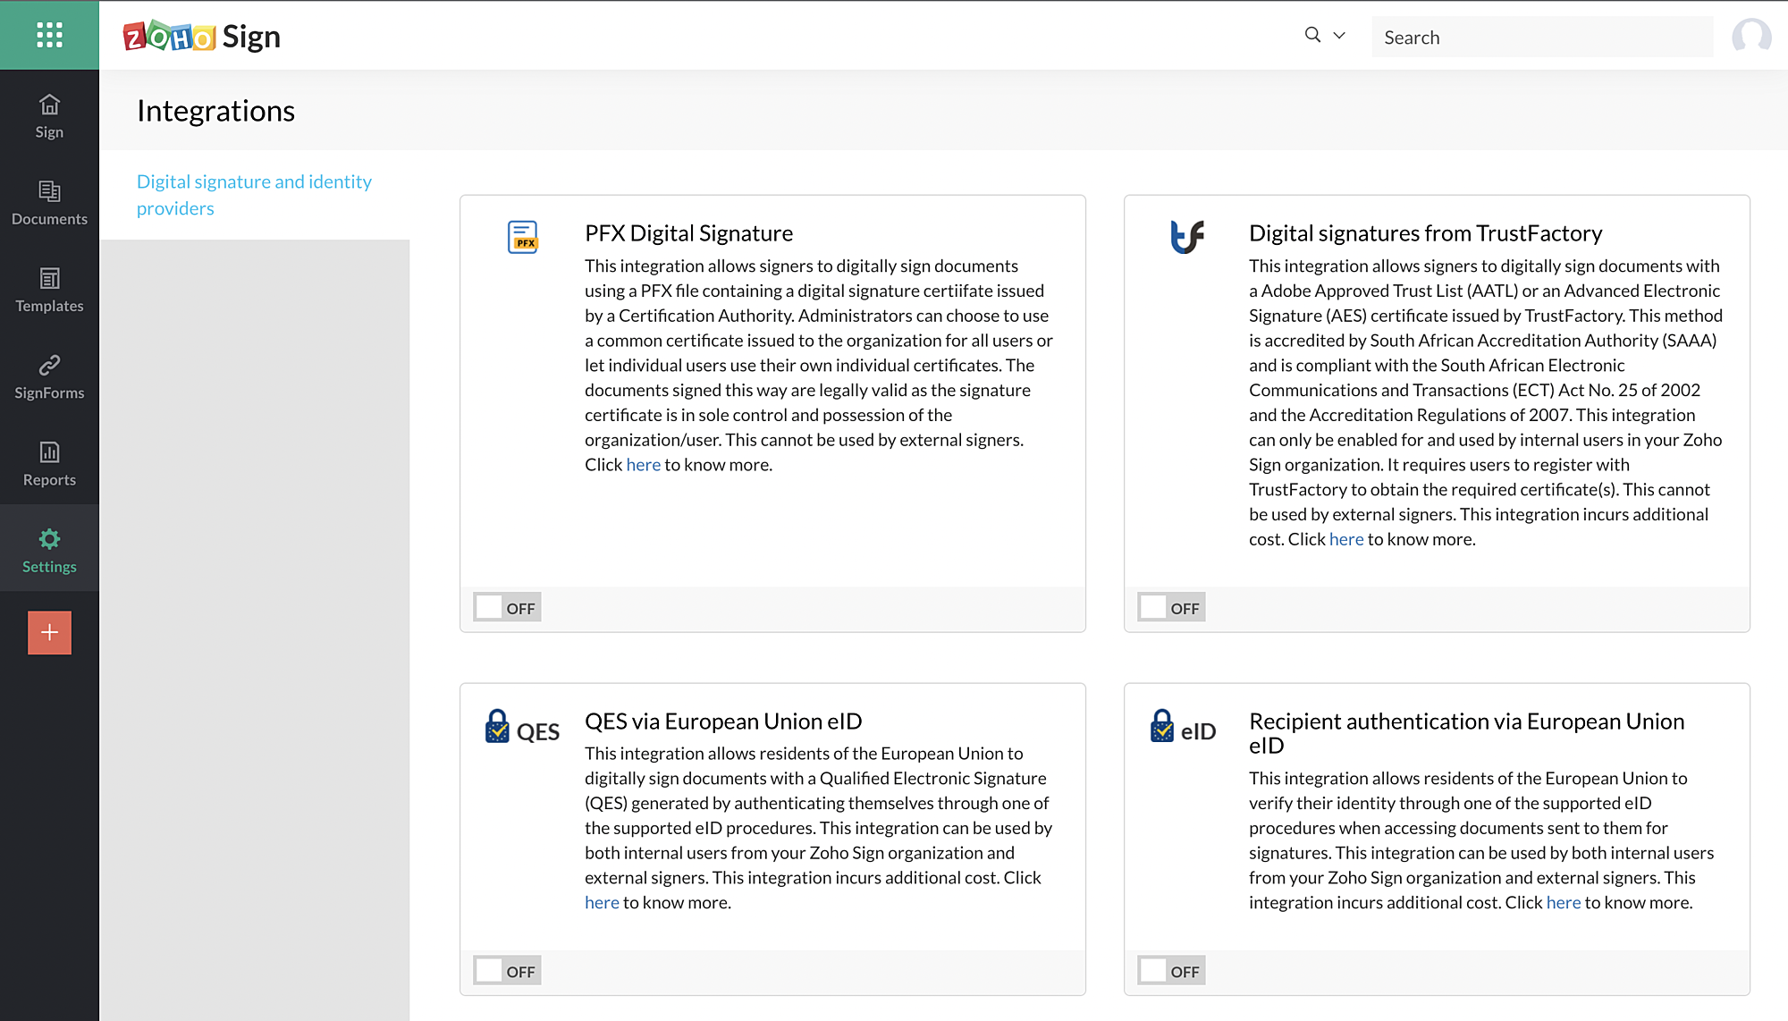Click the Settings gear icon
The height and width of the screenshot is (1021, 1788).
(x=49, y=539)
